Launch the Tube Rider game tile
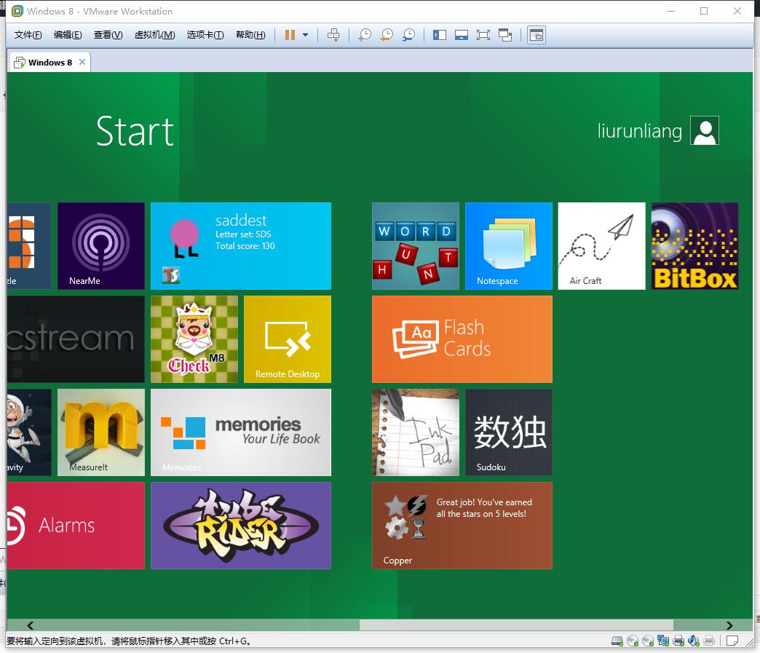 click(x=241, y=525)
